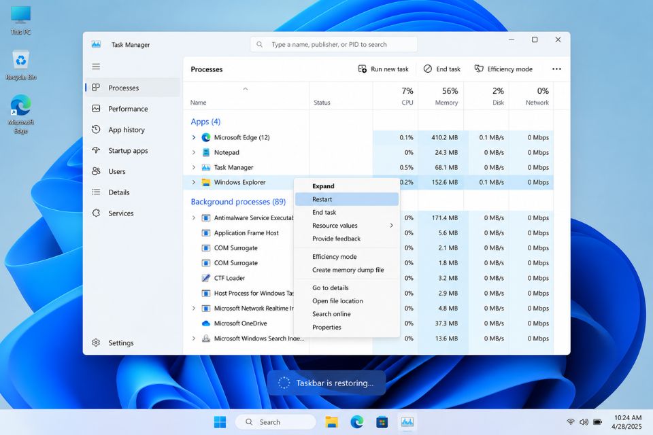Click End task in the toolbar

(442, 69)
